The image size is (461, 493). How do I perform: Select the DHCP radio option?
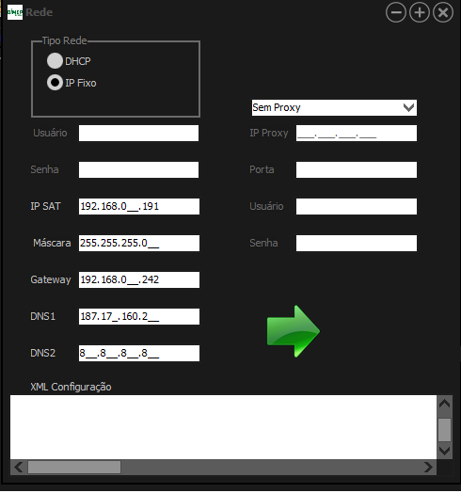click(55, 60)
